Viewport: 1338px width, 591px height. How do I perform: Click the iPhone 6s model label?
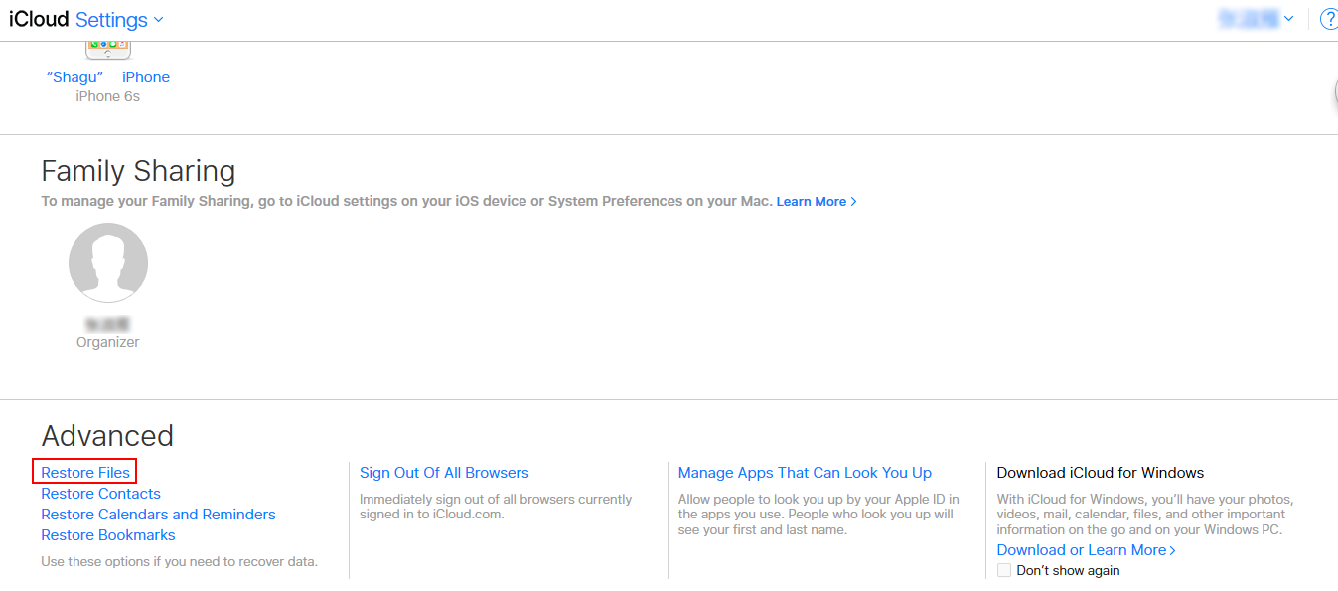(108, 96)
